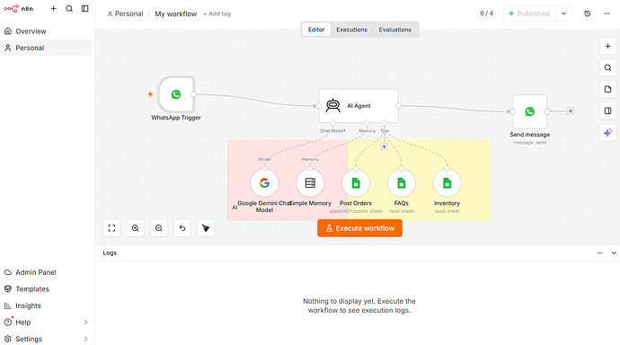Click AI Agent Chat Model connector

click(x=333, y=123)
